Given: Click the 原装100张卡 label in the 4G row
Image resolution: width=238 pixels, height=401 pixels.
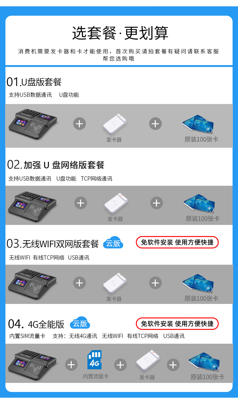Looking at the screenshot, I should point(207,377).
